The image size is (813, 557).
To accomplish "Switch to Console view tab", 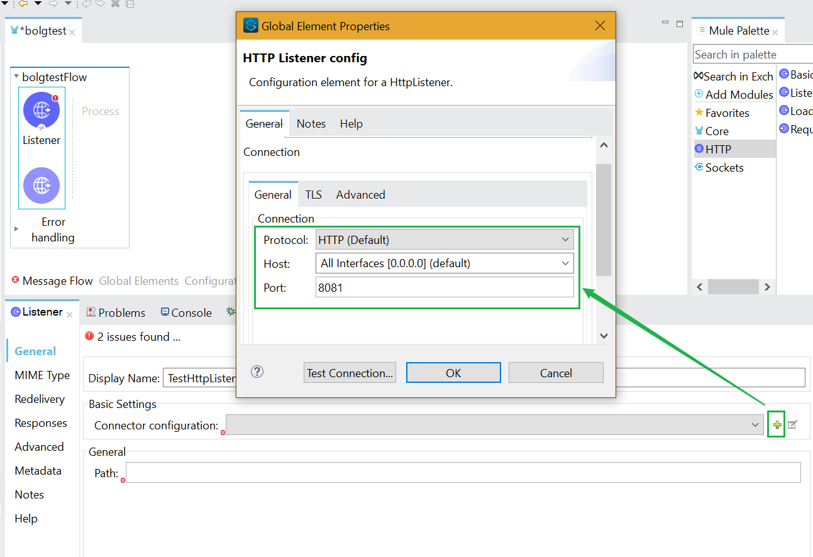I will (186, 312).
